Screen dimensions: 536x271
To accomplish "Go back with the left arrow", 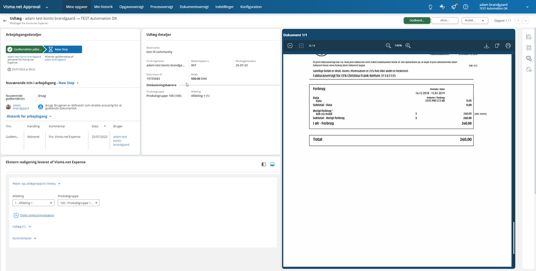I will coord(5,20).
